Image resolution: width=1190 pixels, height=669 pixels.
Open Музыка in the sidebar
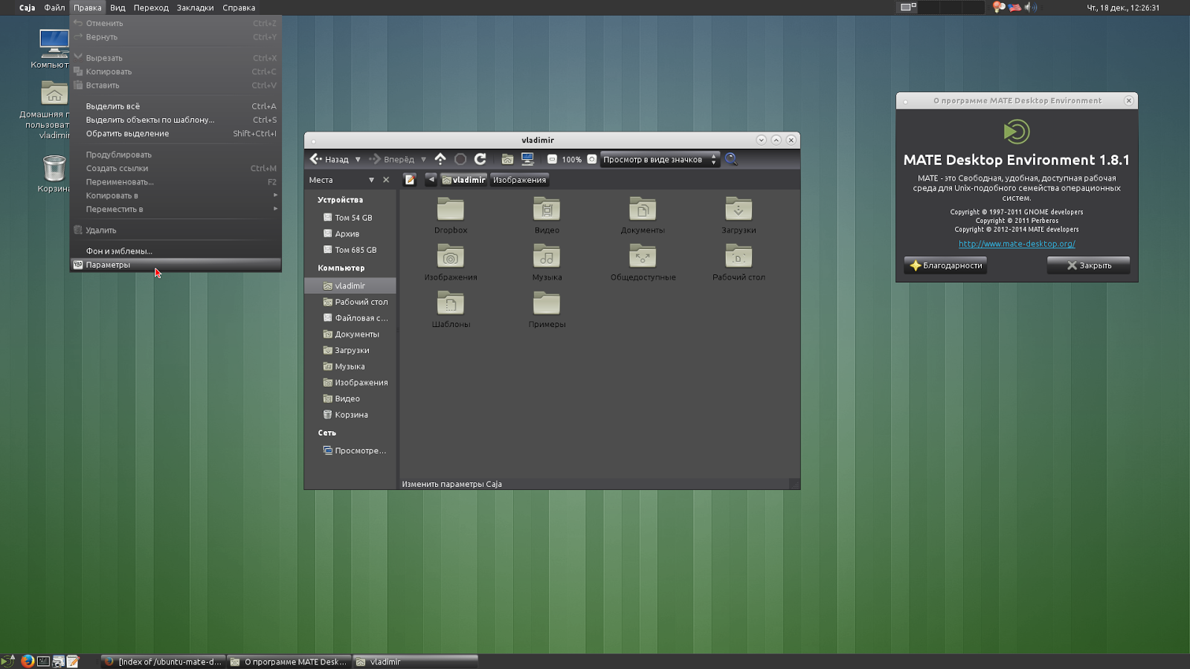pos(350,366)
